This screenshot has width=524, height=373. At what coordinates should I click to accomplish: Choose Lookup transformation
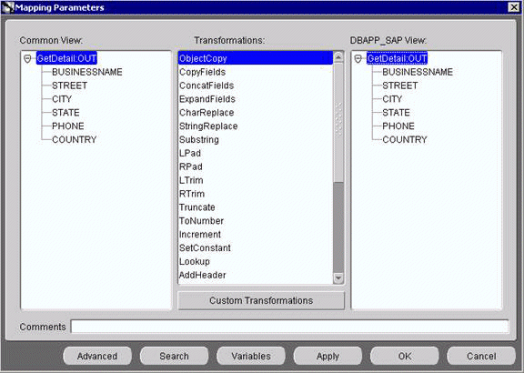click(x=256, y=262)
